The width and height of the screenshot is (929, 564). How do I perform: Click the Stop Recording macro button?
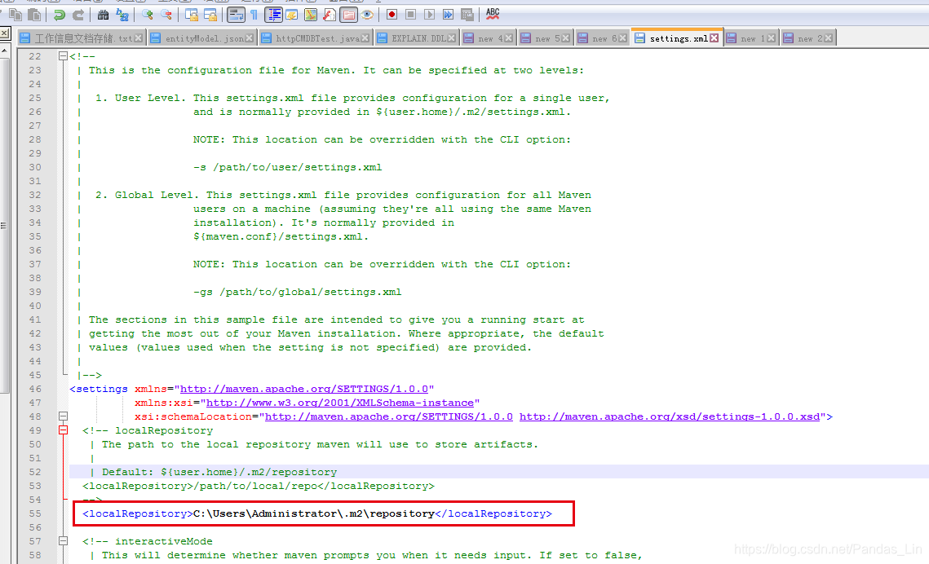click(x=410, y=14)
